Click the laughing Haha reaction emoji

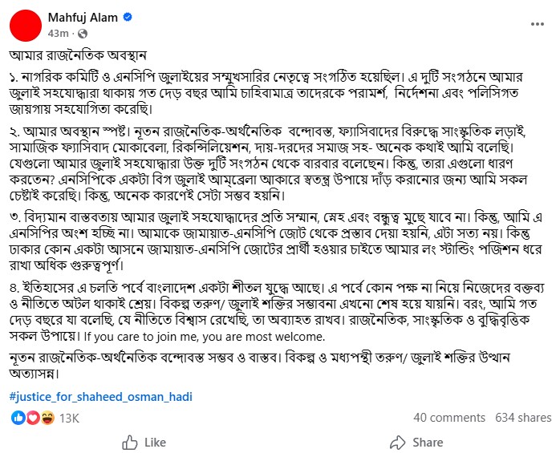47,418
